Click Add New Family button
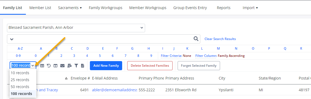This screenshot has width=311, height=99. click(106, 66)
